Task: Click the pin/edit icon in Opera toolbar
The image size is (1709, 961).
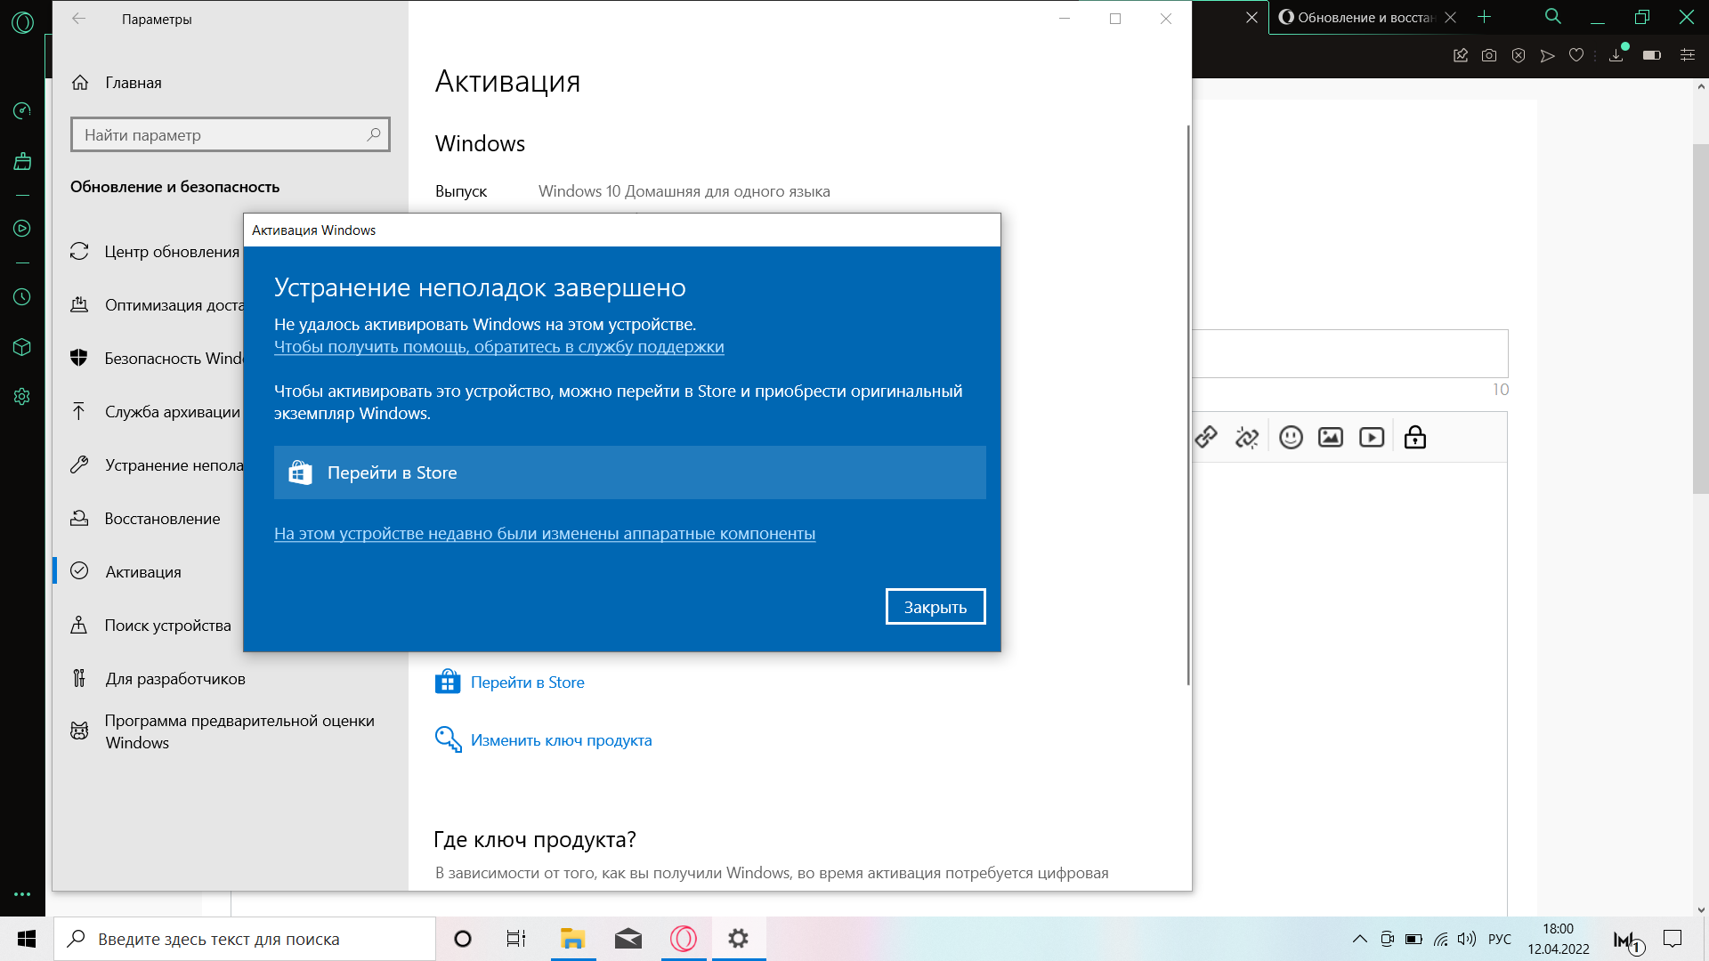Action: pyautogui.click(x=1461, y=55)
